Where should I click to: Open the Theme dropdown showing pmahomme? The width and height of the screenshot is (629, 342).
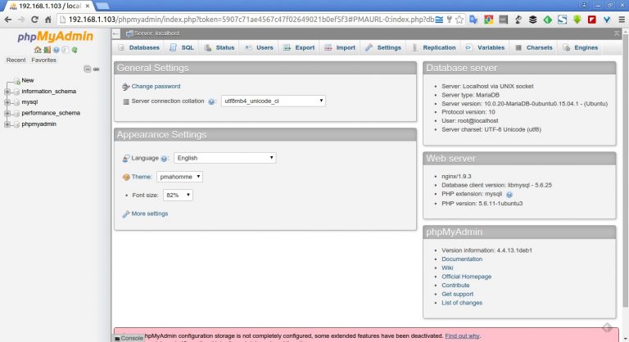coord(179,177)
